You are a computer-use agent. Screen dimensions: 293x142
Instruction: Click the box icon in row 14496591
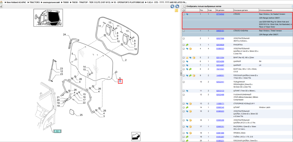[x=194, y=76]
